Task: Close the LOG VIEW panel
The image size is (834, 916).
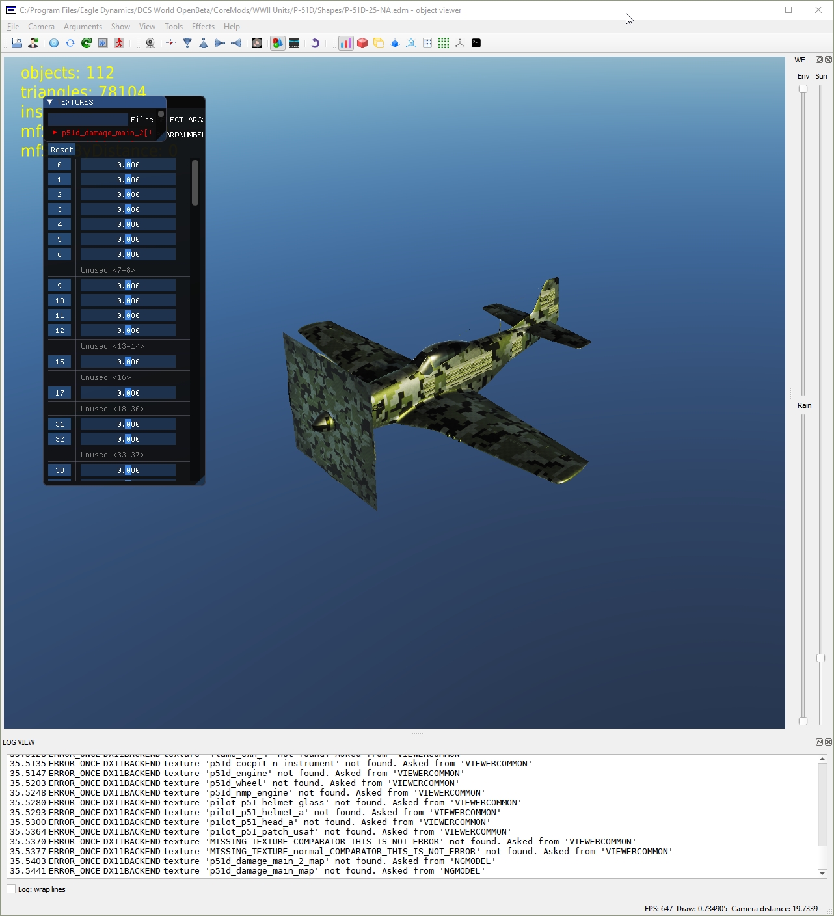Action: 828,742
